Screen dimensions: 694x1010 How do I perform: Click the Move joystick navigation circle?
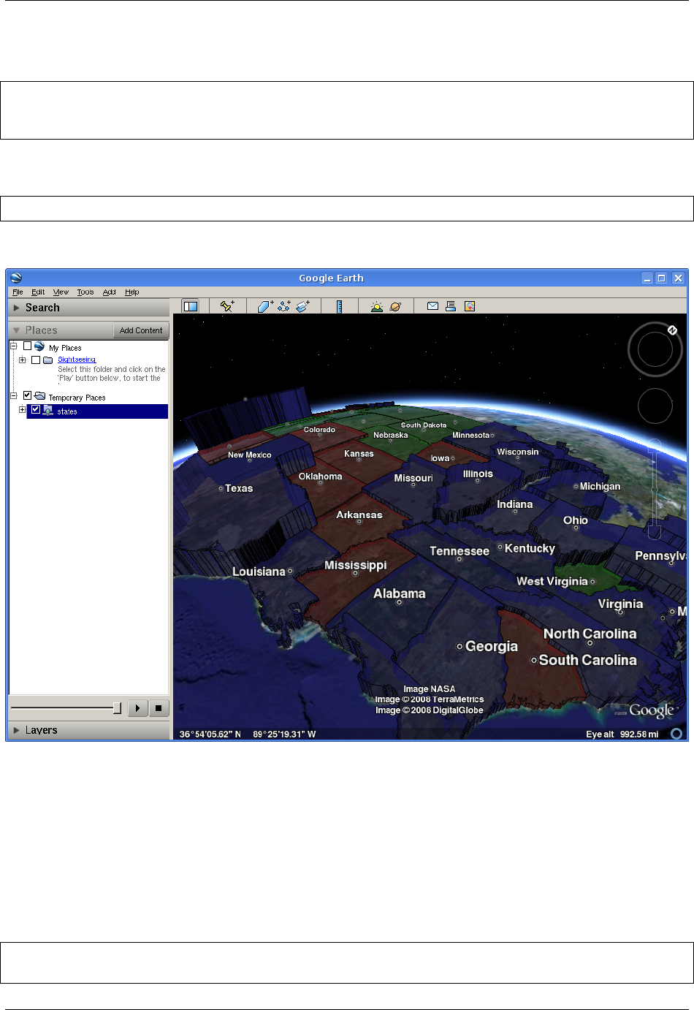[655, 406]
